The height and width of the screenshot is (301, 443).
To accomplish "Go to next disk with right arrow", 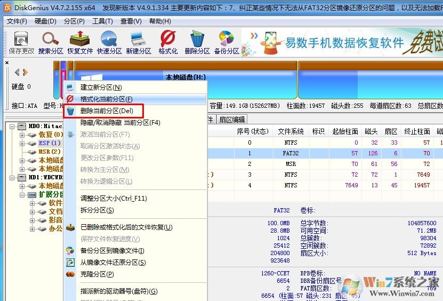I will click(x=25, y=72).
